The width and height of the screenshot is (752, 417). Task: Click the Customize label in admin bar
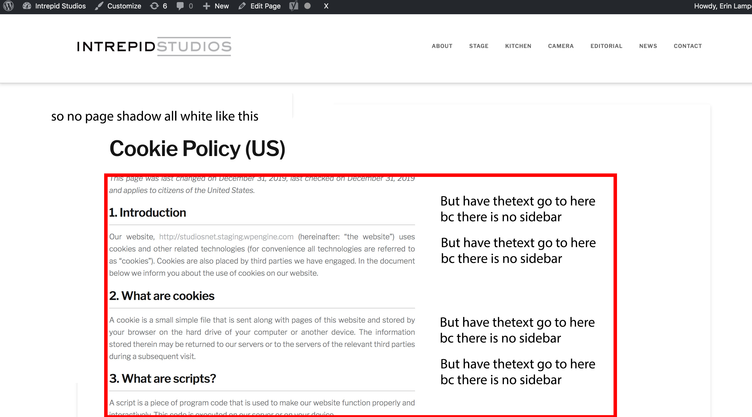tap(124, 6)
